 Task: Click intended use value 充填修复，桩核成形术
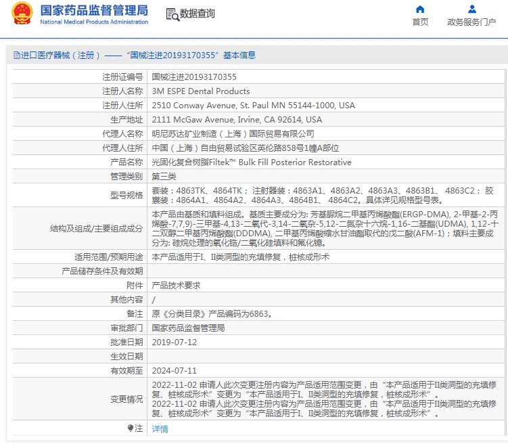[240, 257]
